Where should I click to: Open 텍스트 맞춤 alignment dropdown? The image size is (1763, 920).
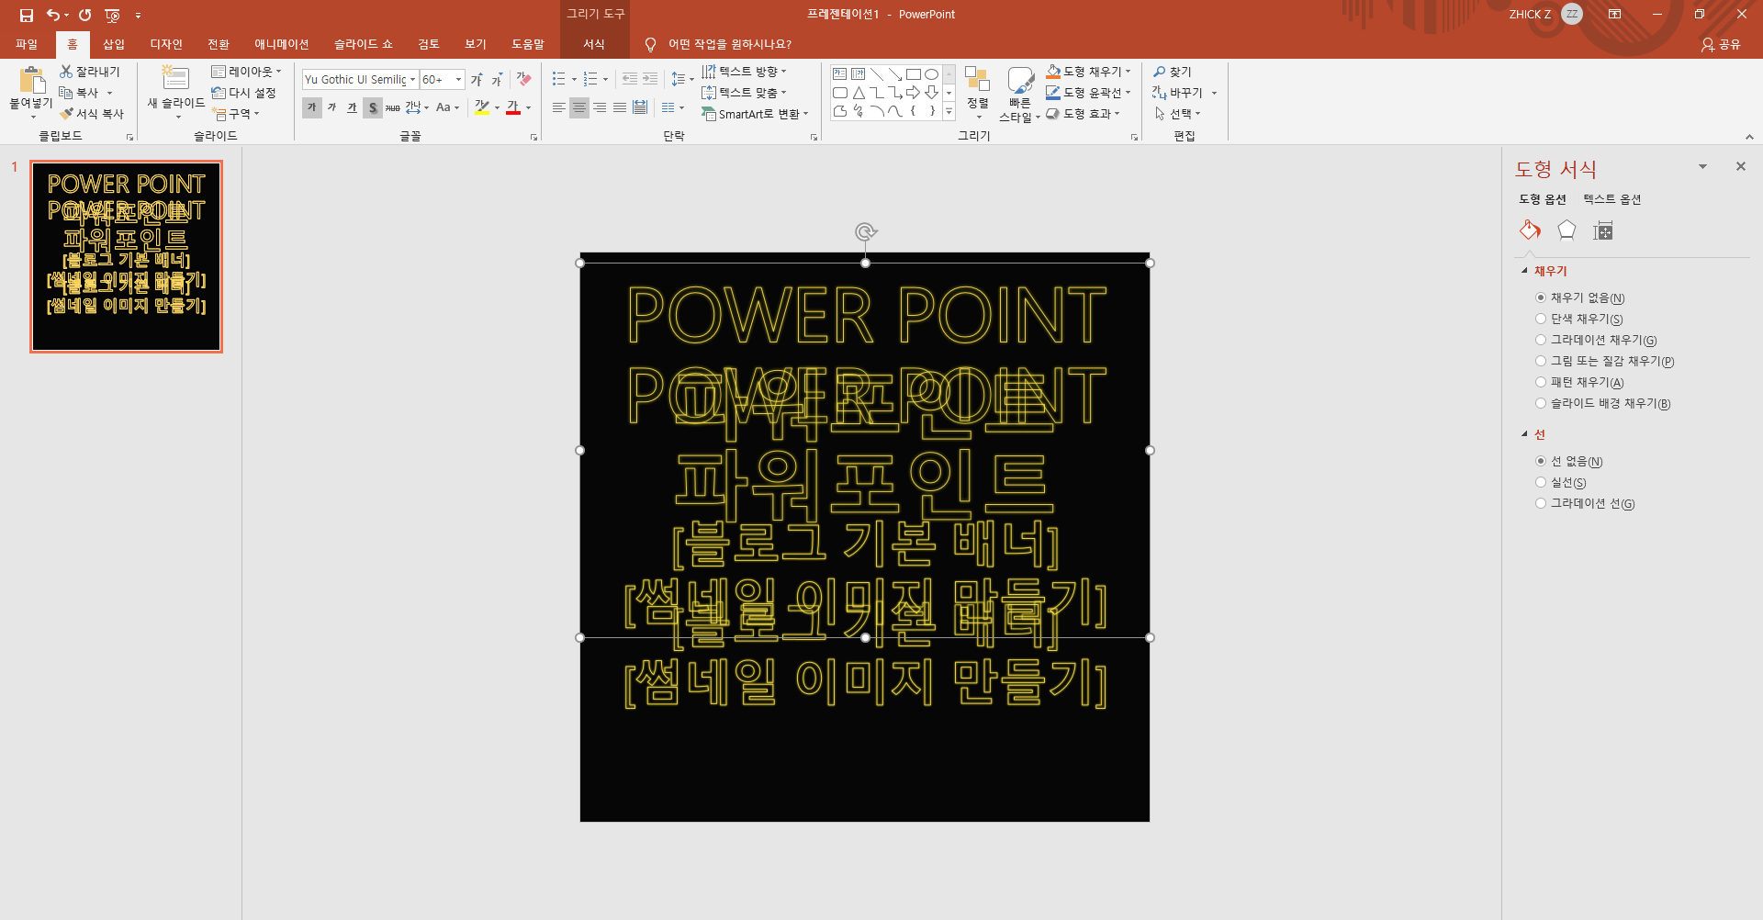pyautogui.click(x=744, y=93)
